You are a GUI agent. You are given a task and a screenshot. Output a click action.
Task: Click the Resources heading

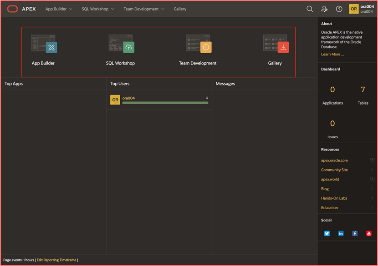330,149
